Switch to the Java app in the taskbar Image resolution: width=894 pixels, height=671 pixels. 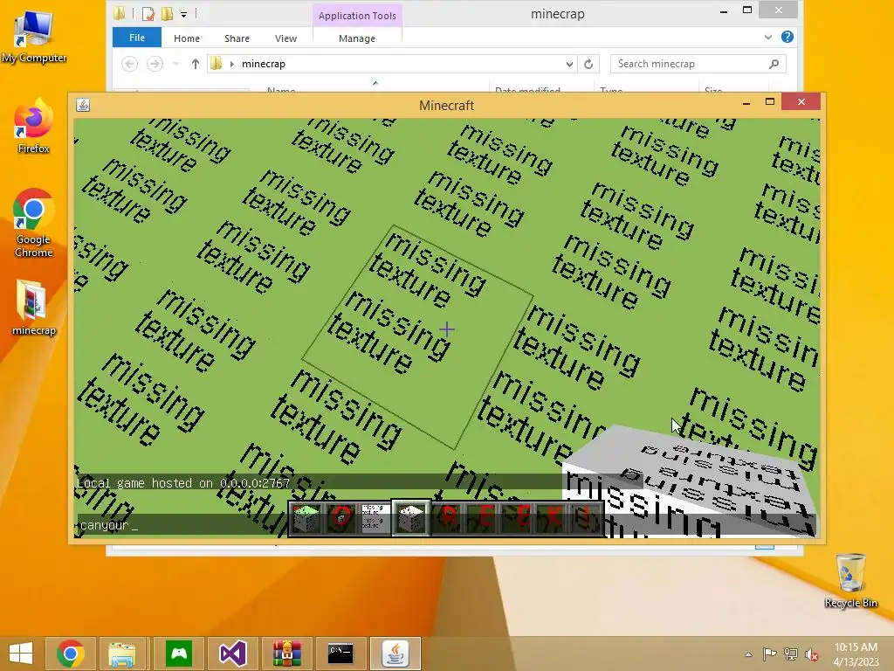pos(395,654)
